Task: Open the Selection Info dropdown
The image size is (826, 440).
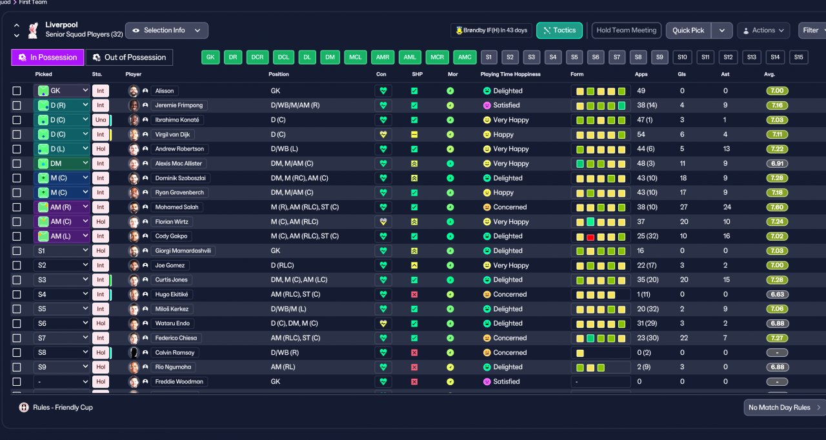Action: click(x=166, y=30)
